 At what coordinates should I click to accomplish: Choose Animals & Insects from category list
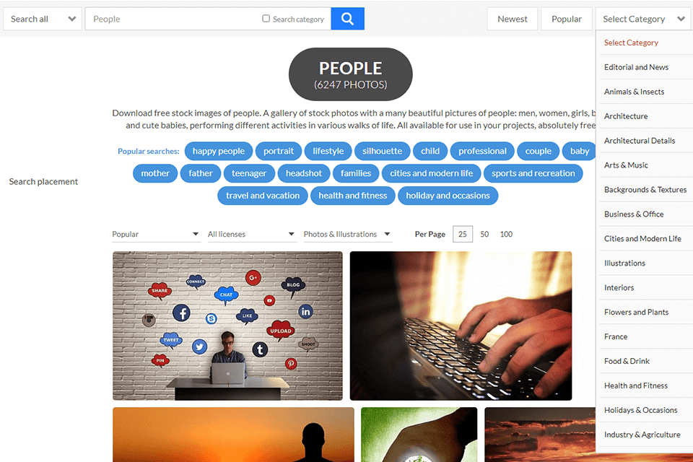click(634, 92)
